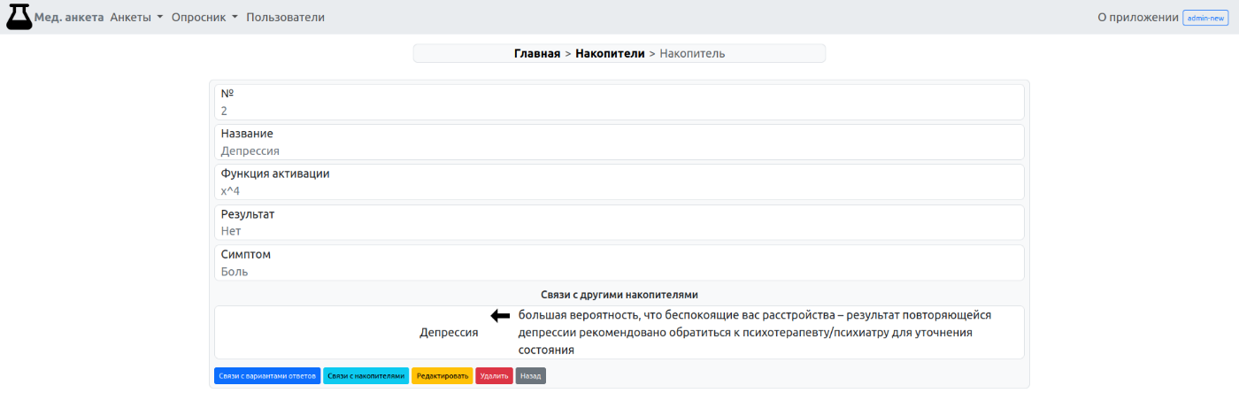Click the Функция активации field x^4
The width and height of the screenshot is (1239, 401).
click(x=619, y=182)
